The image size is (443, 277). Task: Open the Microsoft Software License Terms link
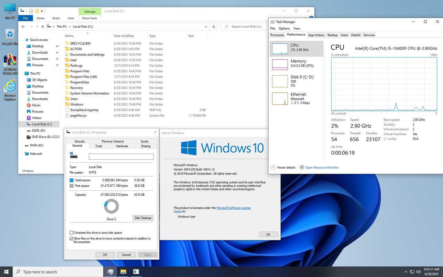(x=212, y=209)
